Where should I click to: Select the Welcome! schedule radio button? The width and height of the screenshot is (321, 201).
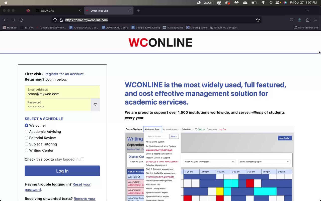click(27, 125)
